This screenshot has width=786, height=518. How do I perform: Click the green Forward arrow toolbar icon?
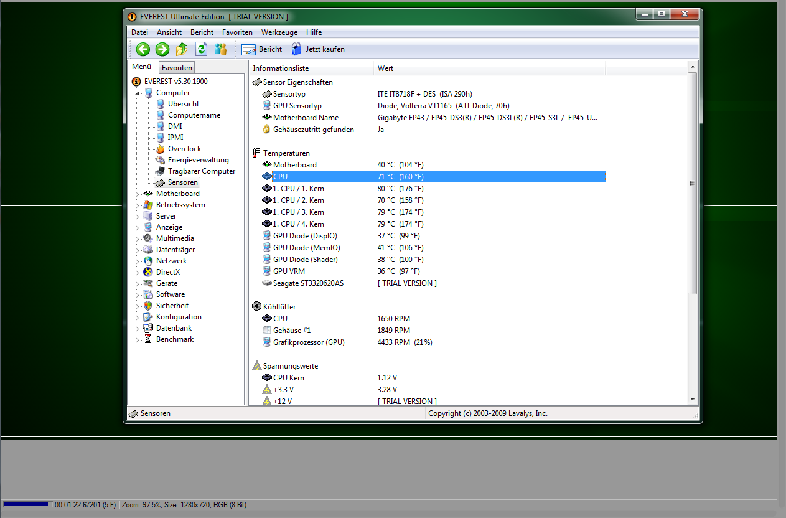click(162, 49)
